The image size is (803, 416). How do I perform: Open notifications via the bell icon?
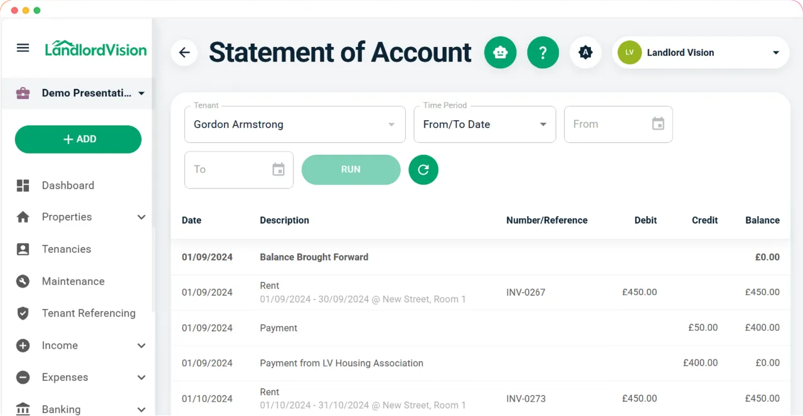[585, 53]
